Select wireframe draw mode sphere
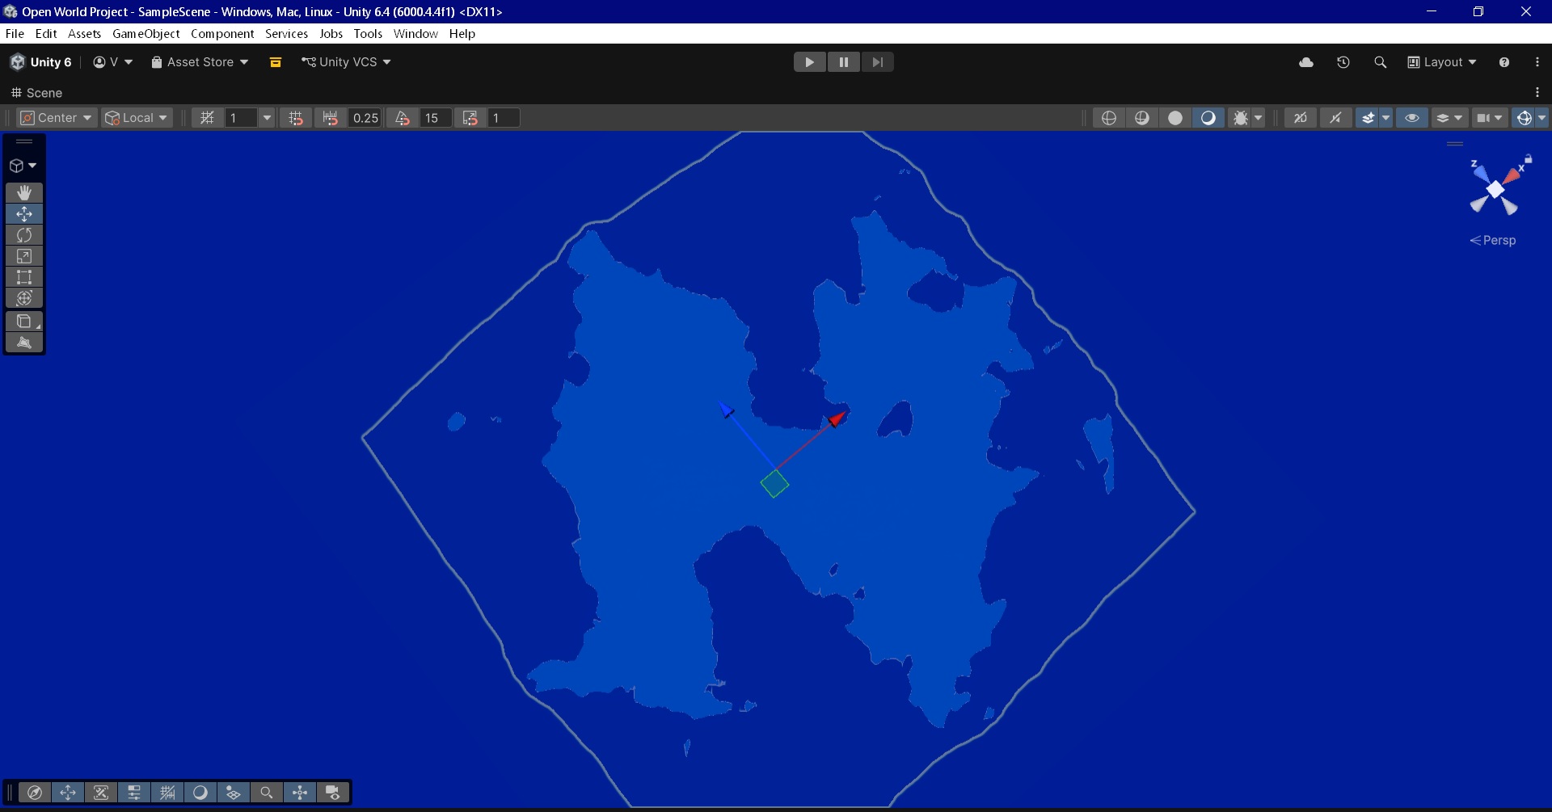The image size is (1552, 812). tap(1109, 118)
